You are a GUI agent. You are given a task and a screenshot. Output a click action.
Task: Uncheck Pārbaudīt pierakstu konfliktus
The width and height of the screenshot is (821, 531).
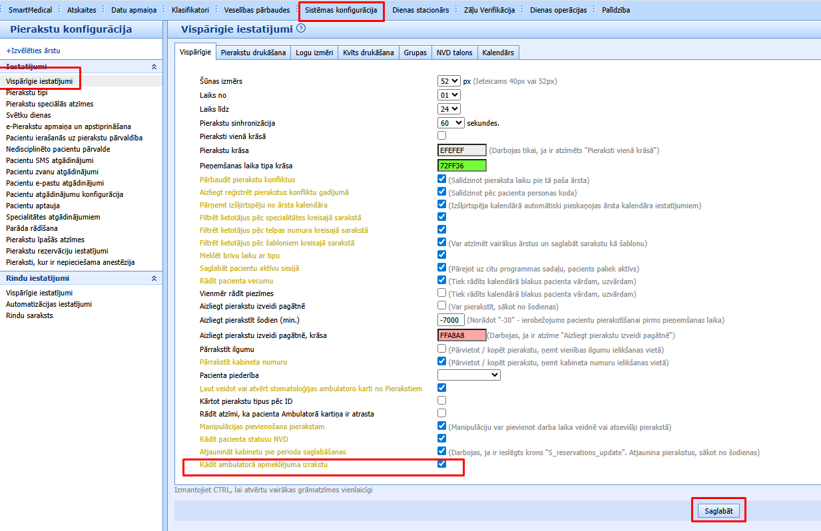[441, 179]
